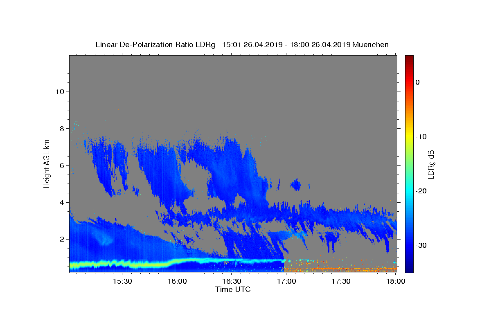Screen dimensions: 491x327
Task: Click the 'Height AGL km' axis label
Action: click(47, 163)
